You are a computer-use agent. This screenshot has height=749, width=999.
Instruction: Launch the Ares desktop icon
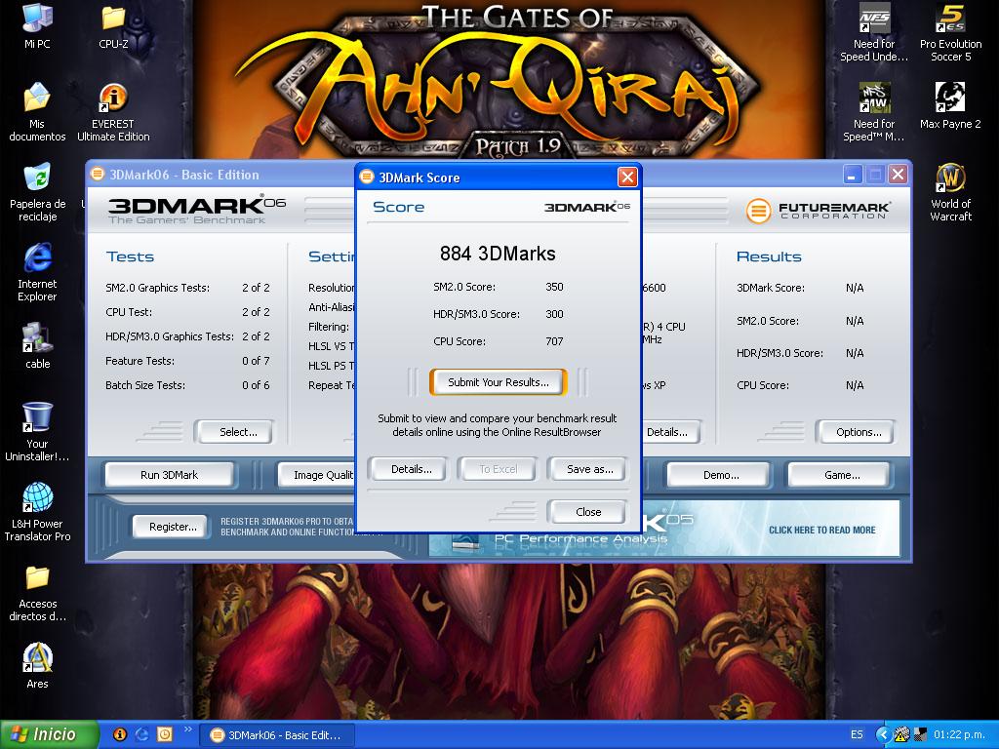37,665
